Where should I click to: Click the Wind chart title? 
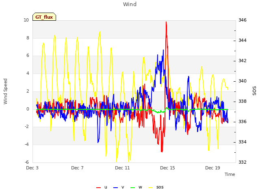[130, 4]
